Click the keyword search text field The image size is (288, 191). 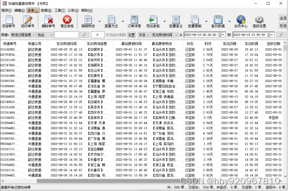tap(67, 35)
